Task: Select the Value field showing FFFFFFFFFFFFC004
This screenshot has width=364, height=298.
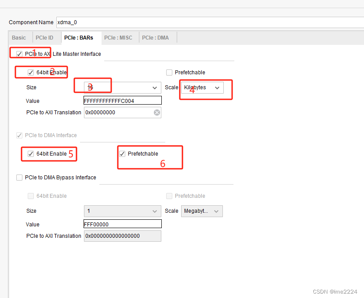Action: tap(122, 100)
